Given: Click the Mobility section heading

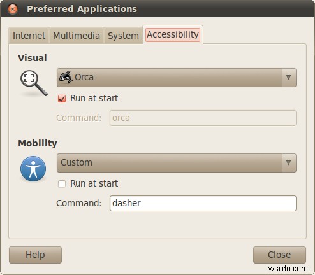Looking at the screenshot, I should click(x=38, y=143).
